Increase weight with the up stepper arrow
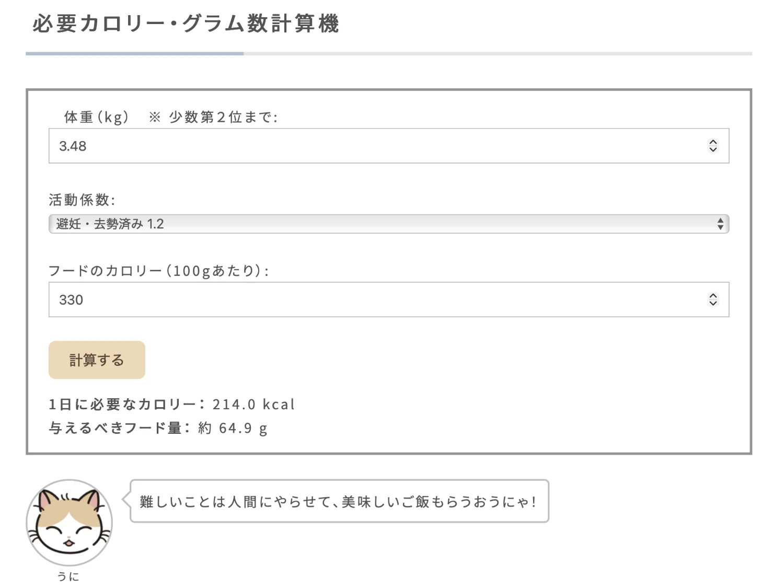 point(713,142)
